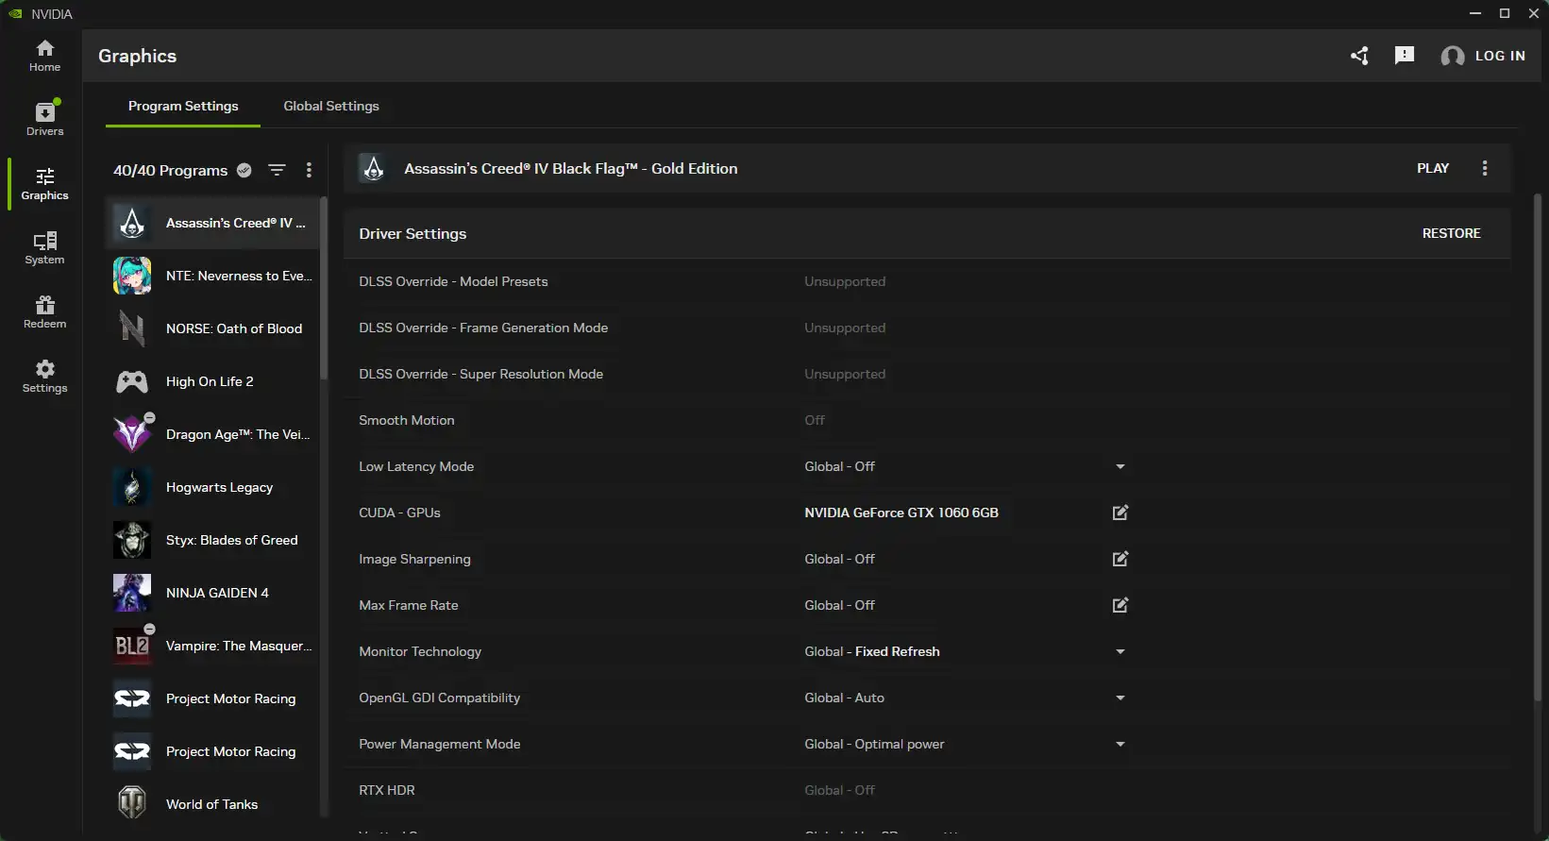Open the Redeem section in sidebar
This screenshot has height=841, width=1549.
[44, 312]
